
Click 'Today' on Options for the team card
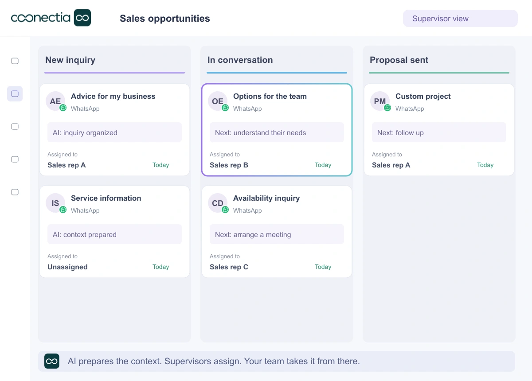tap(323, 165)
